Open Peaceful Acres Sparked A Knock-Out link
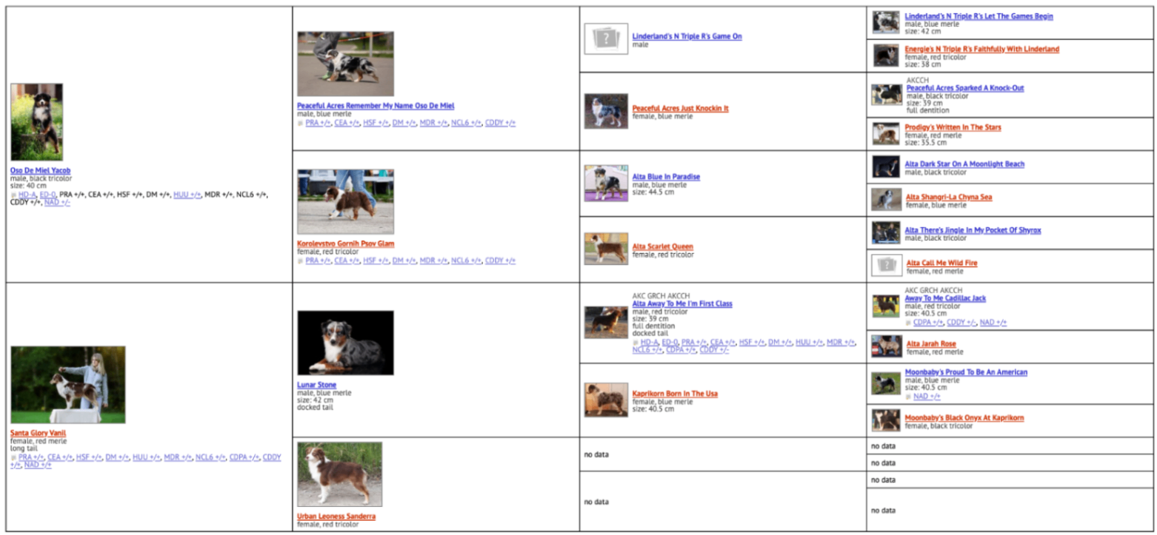Viewport: 1157px width, 535px height. (965, 88)
